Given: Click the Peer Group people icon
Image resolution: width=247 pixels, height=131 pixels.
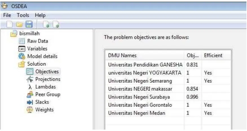Looking at the screenshot, I should 30,94.
